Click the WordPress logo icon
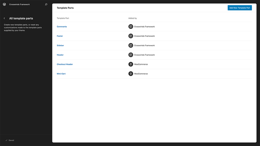260x146 pixels. click(x=4, y=4)
